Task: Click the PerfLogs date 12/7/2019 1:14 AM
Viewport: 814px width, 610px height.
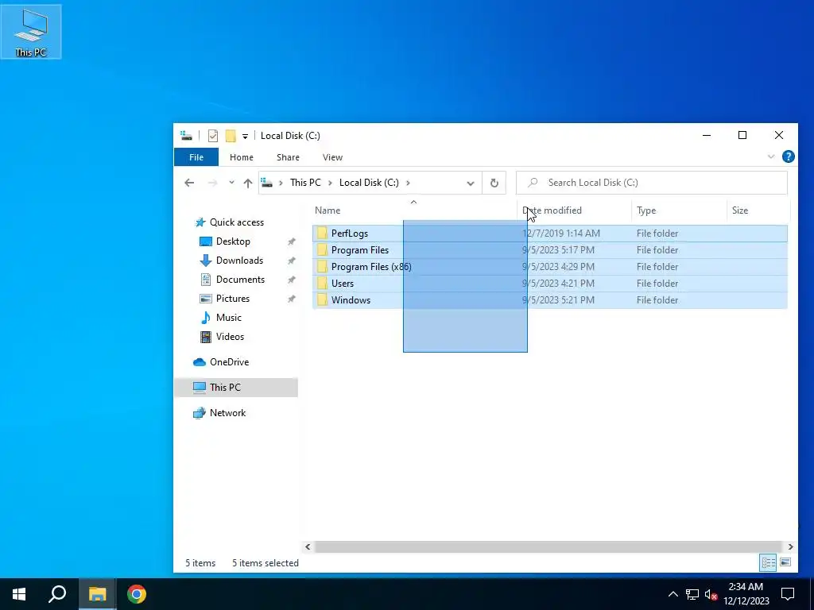Action: (561, 234)
